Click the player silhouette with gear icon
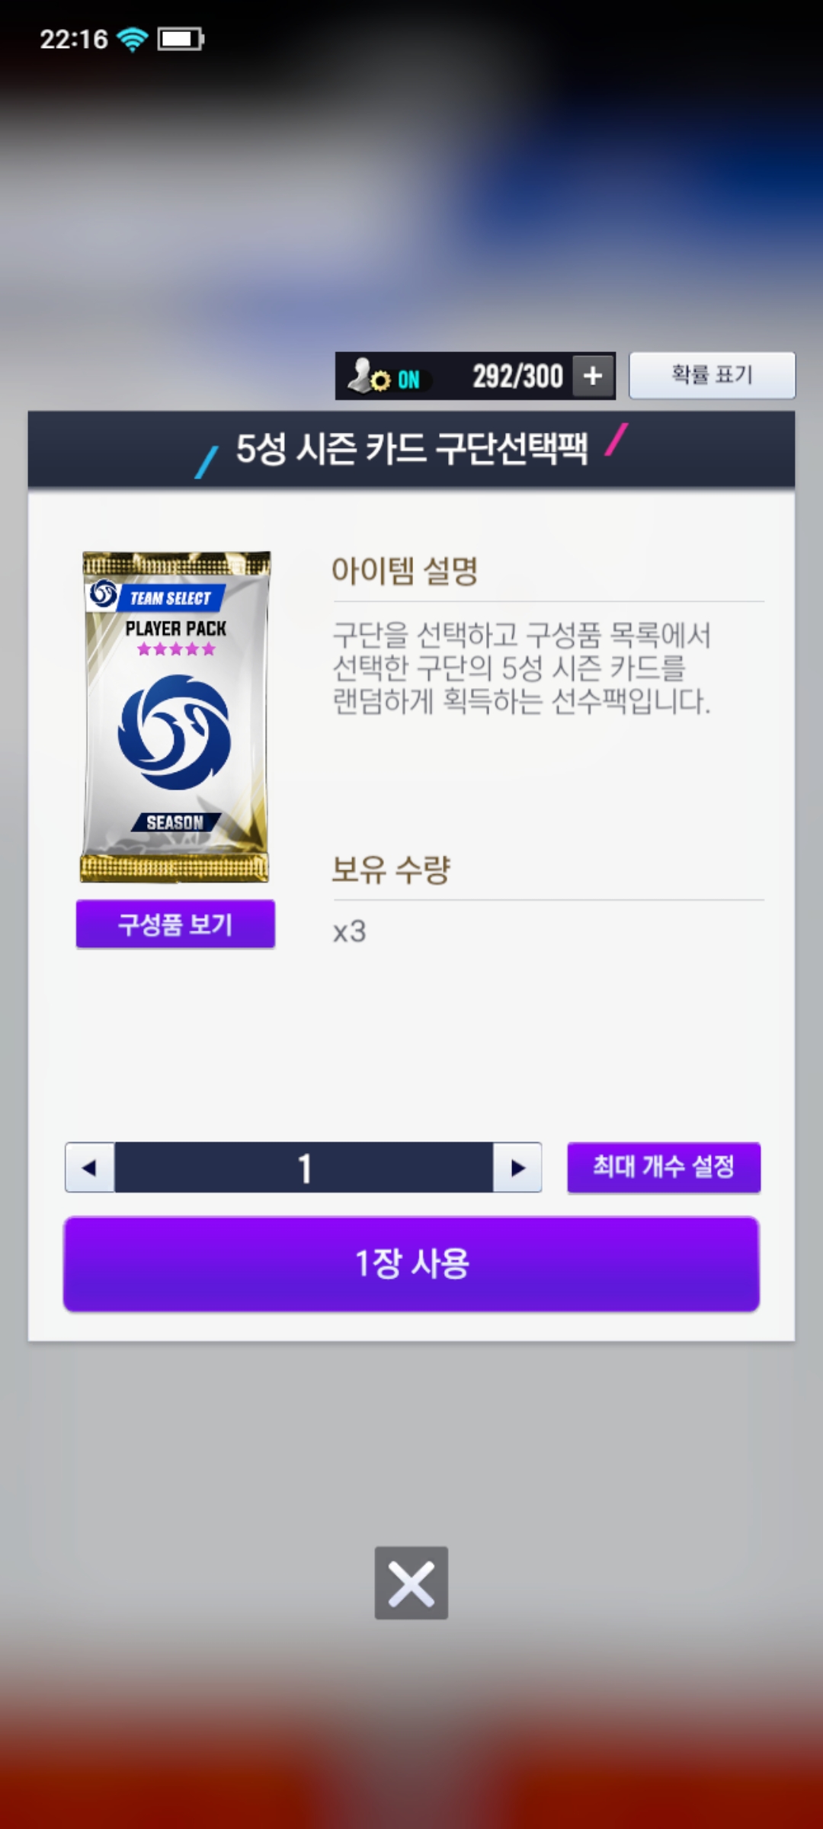Screen dimensions: 823x1829 [x=368, y=376]
